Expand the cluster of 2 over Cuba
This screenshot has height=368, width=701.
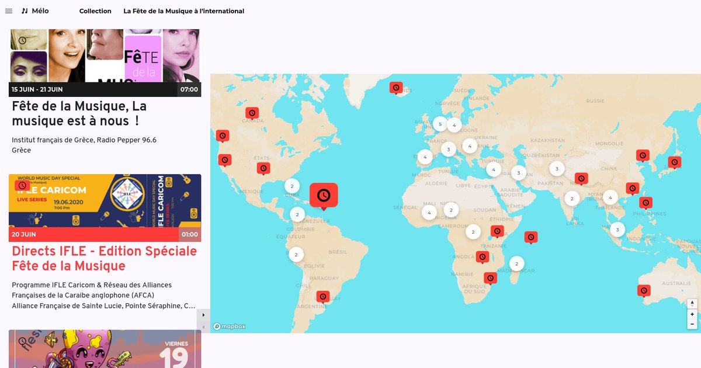coord(292,186)
